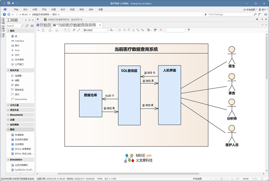The width and height of the screenshot is (269, 181).
Task: Open the 默认样式 style dropdown
Action: coord(96,30)
